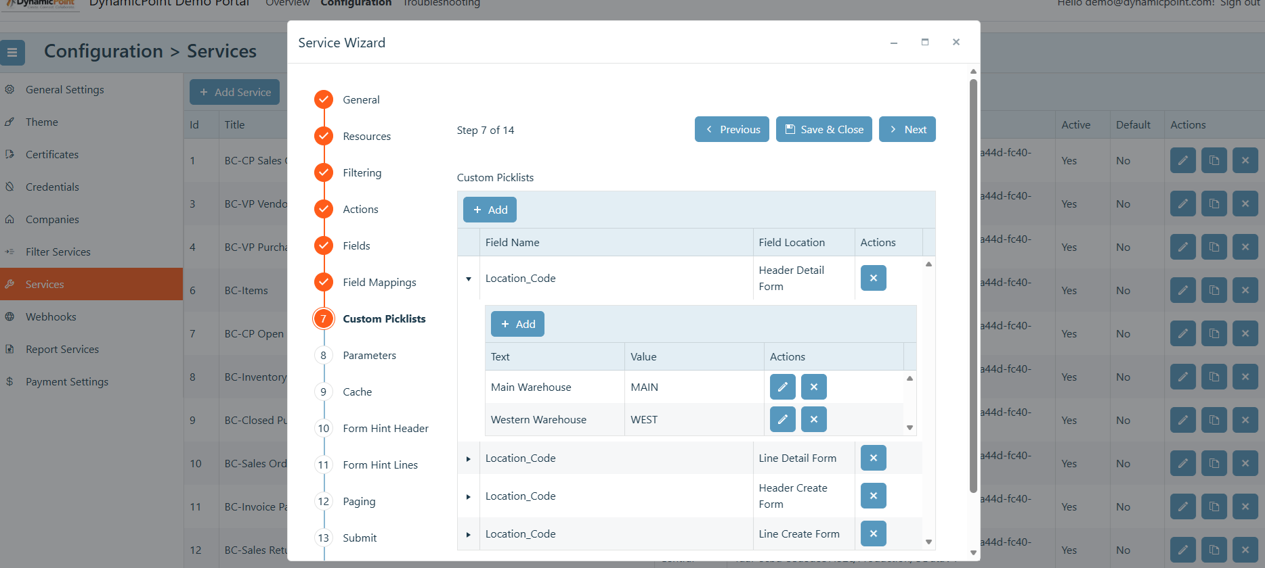Open the Troubleshooting top navigation item

coord(442,3)
